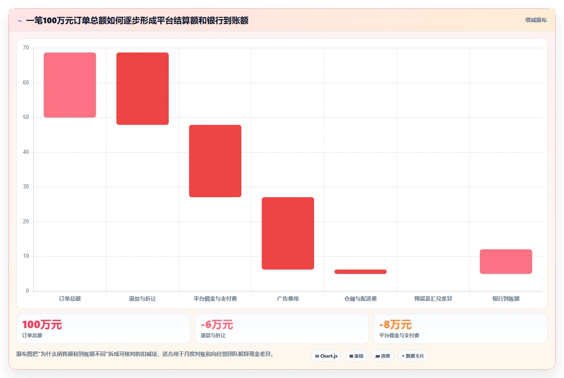Screen dimensions: 564x378
Task: Click the 广告费用 x-axis label
Action: click(288, 299)
